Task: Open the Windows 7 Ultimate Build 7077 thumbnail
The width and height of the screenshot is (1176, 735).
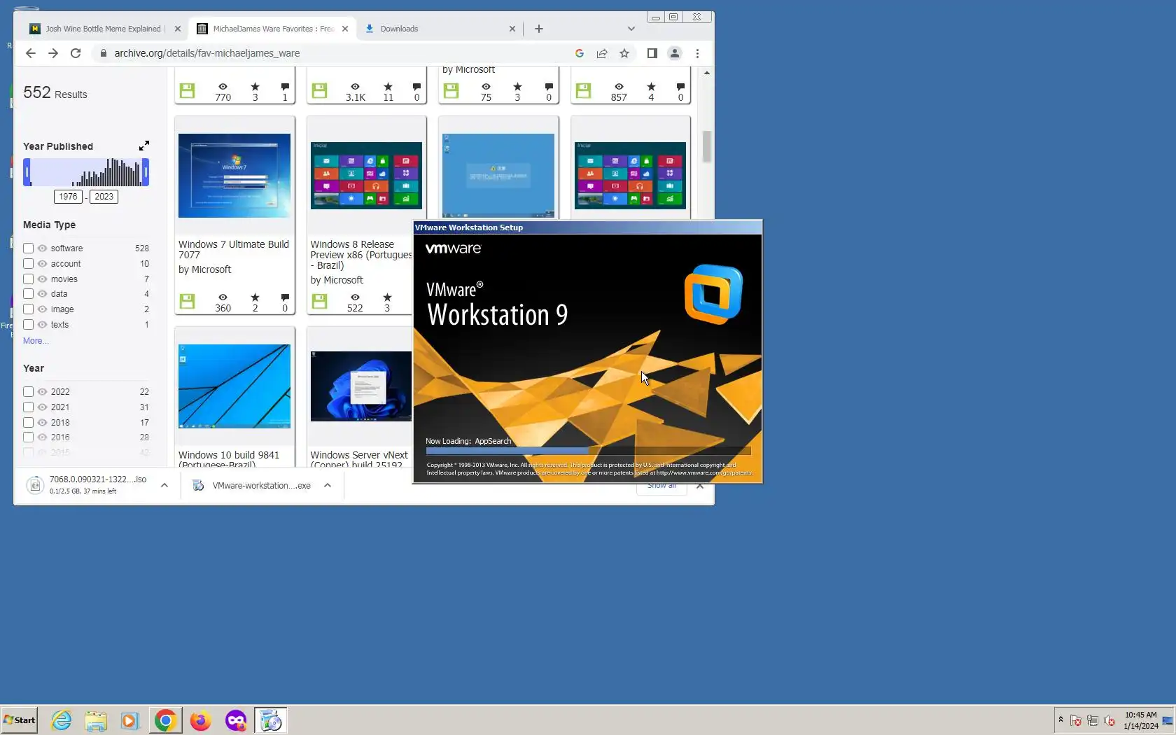Action: (x=234, y=176)
